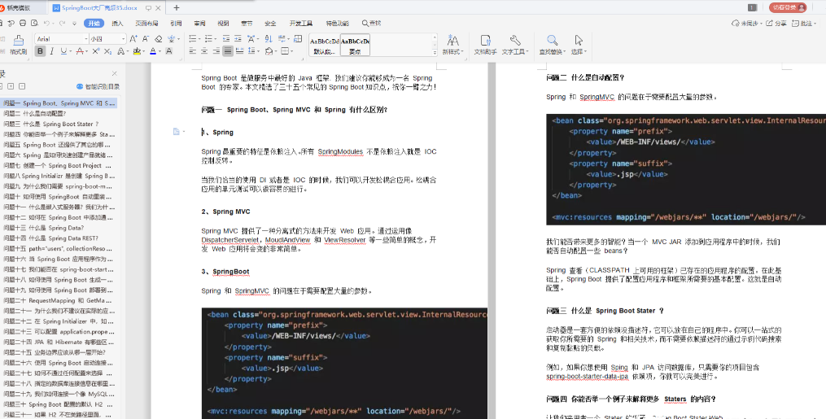Close the outline navigation pane
Screen dimensions: 826x419
click(114, 74)
